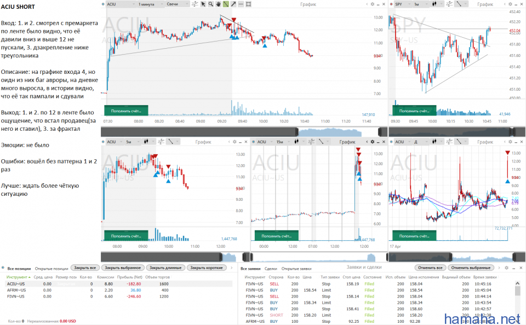
Task: Open indicators icon in ACIU 1-minute chart
Action: coord(195,4)
